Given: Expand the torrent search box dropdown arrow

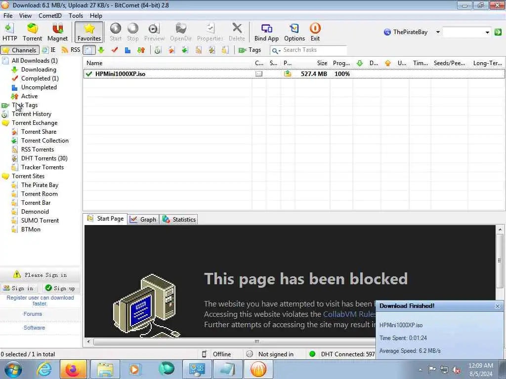Looking at the screenshot, I should coord(487,32).
